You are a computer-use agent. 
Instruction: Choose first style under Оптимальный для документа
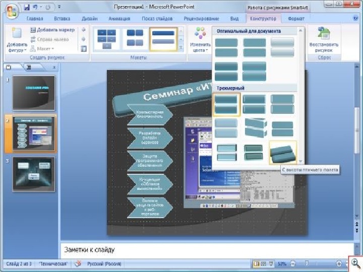point(226,48)
